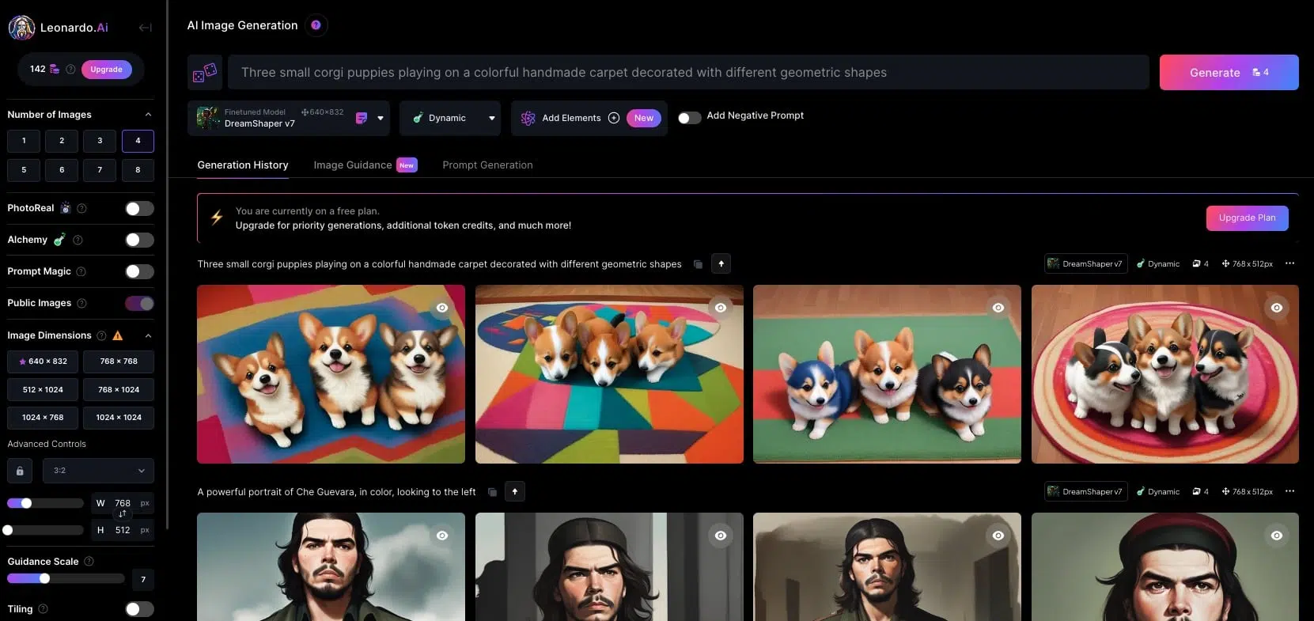This screenshot has width=1314, height=621.
Task: Reuse the corgi prompt with up arrow
Action: click(721, 264)
